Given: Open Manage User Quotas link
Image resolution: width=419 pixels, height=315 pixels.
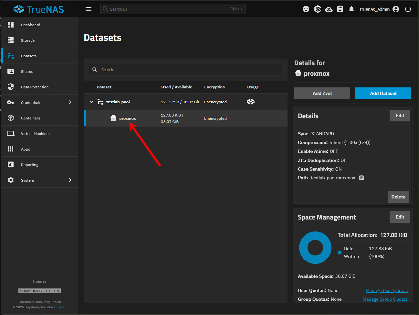Looking at the screenshot, I should [387, 290].
